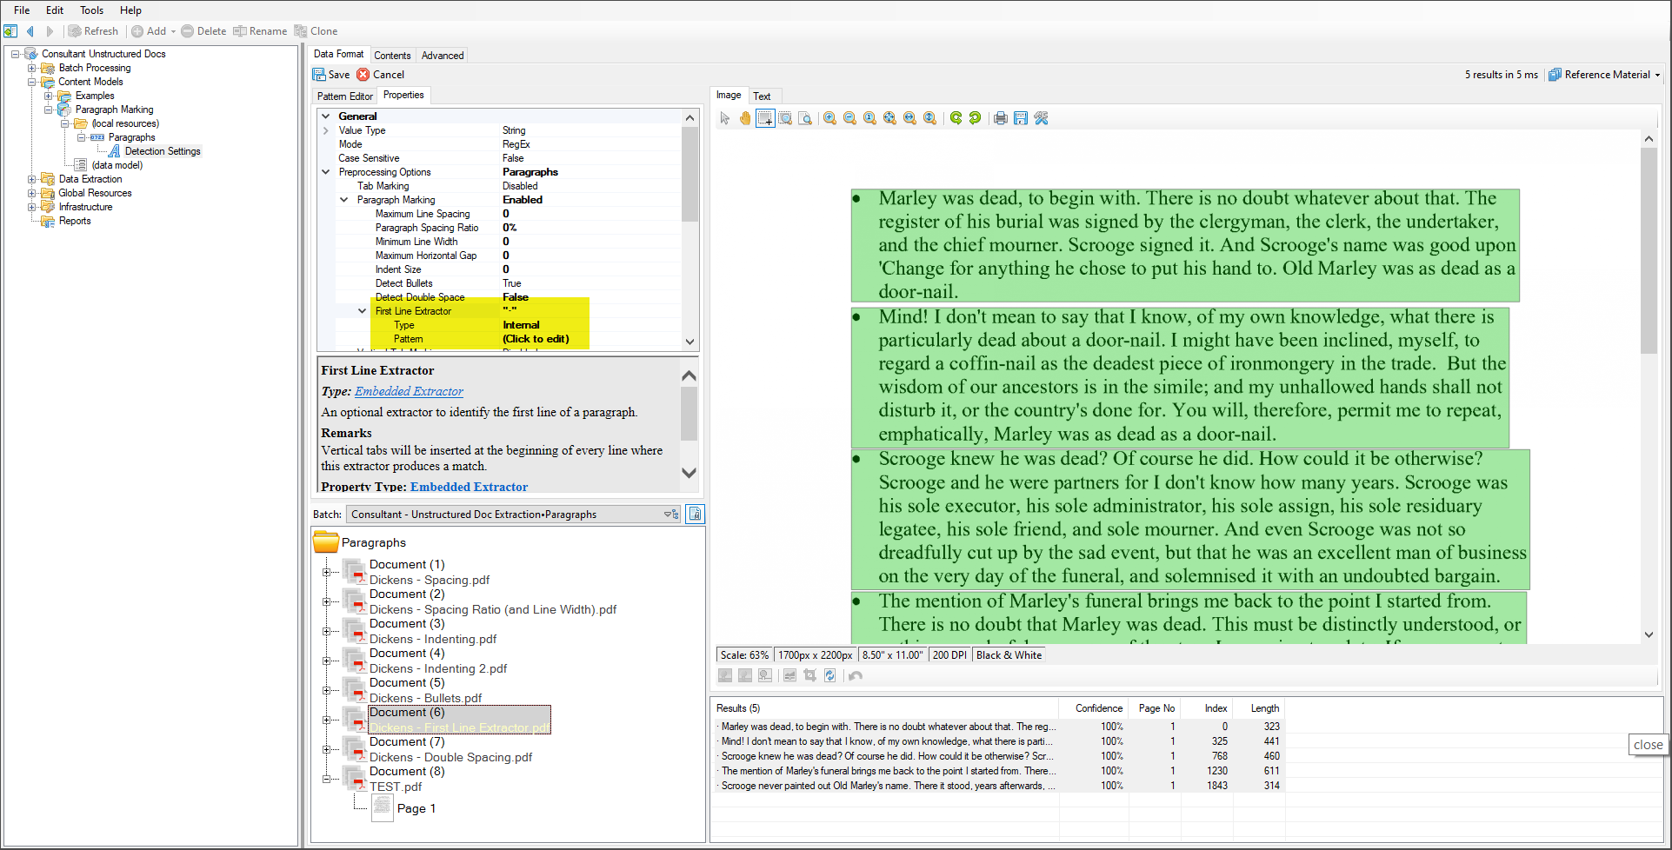The width and height of the screenshot is (1672, 850).
Task: Click the Save button
Action: pyautogui.click(x=331, y=75)
